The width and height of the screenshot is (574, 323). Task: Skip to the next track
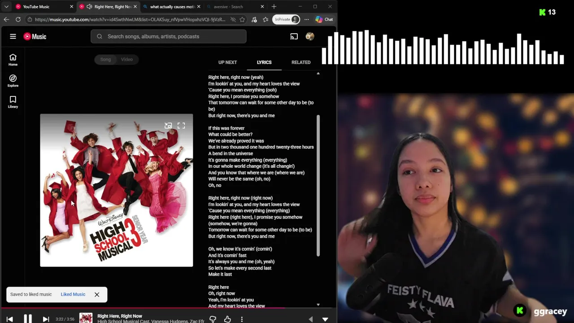[46, 319]
